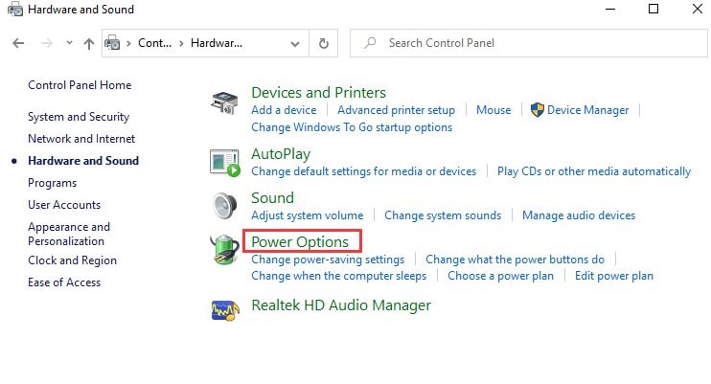Image resolution: width=711 pixels, height=384 pixels.
Task: Click Choose a power plan
Action: point(500,276)
